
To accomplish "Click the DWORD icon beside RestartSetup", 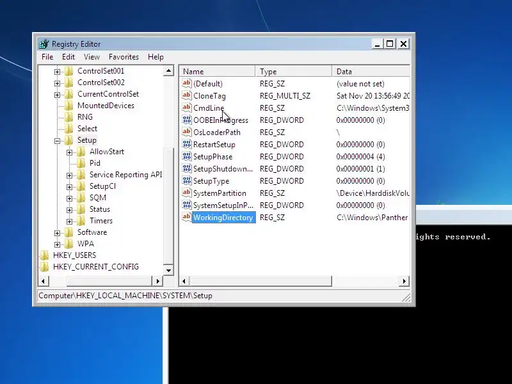I will tap(186, 144).
